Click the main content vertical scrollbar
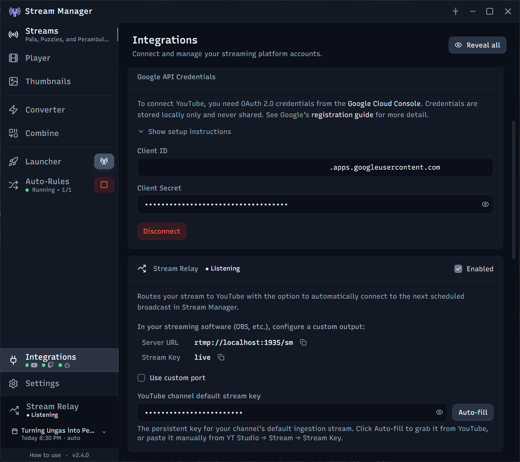 513,190
